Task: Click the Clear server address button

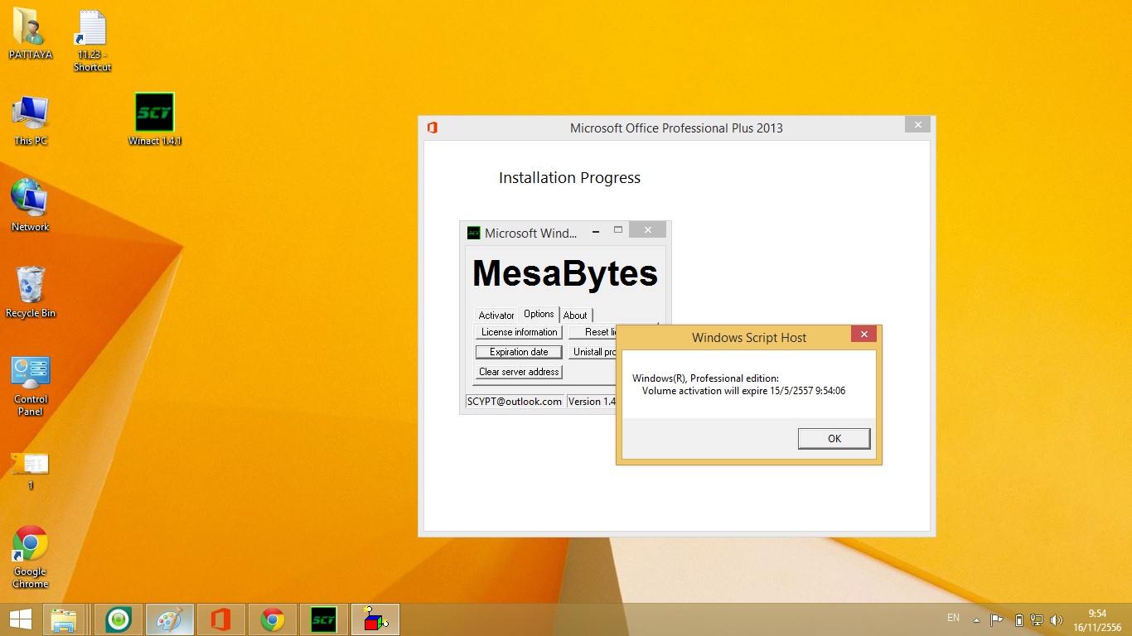Action: (x=519, y=372)
